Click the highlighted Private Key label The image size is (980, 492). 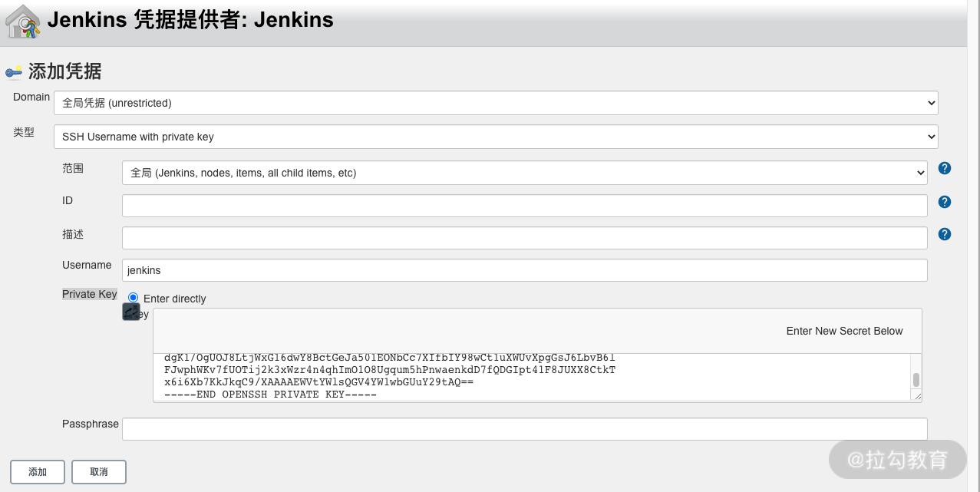[90, 294]
